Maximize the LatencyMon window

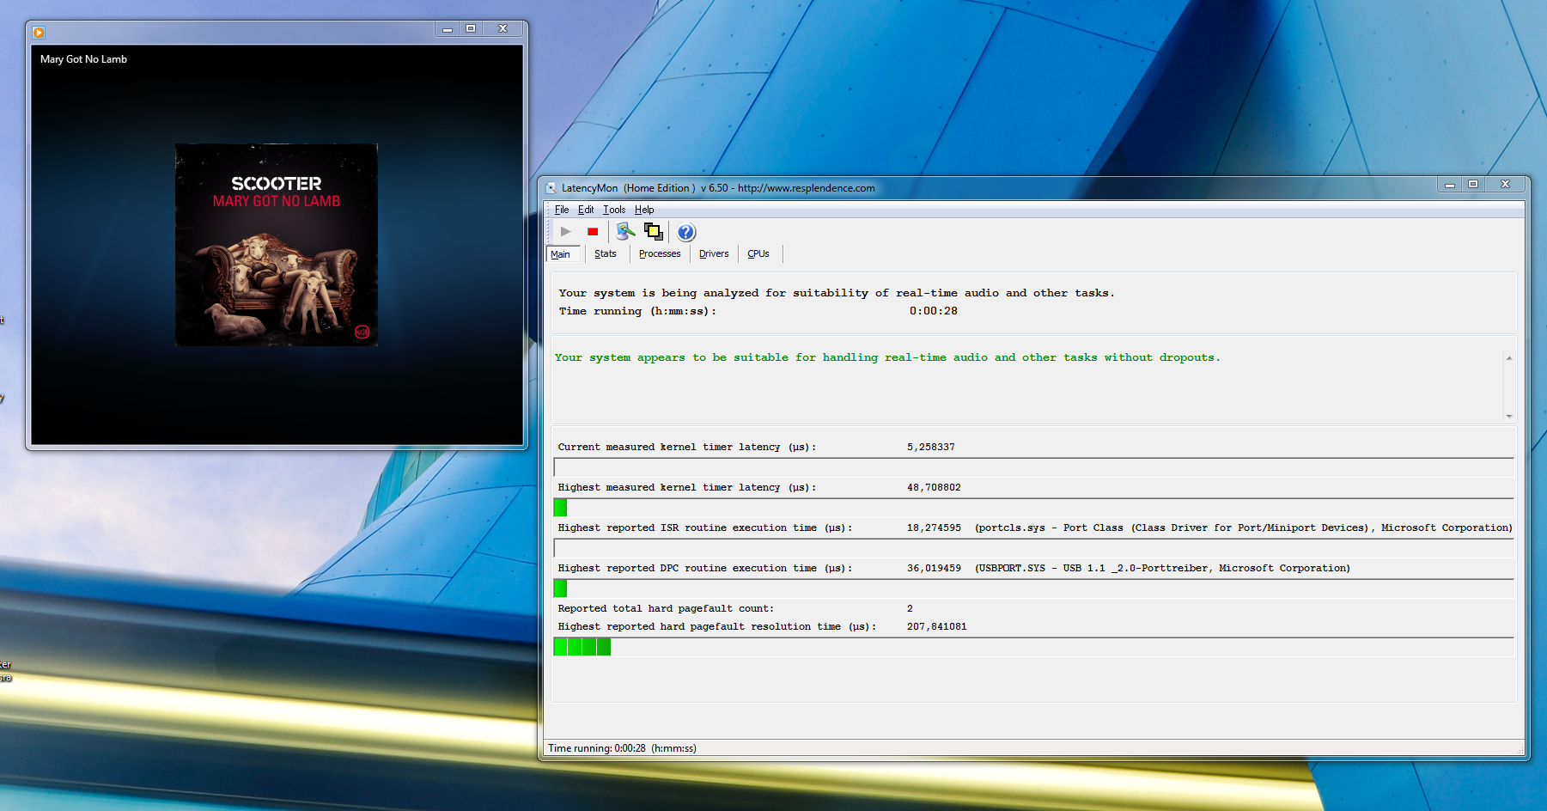click(1473, 185)
